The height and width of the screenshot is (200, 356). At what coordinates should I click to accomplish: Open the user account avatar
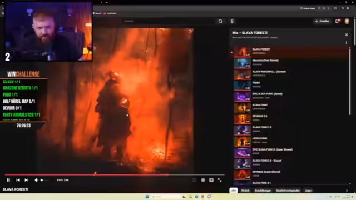pos(347,21)
